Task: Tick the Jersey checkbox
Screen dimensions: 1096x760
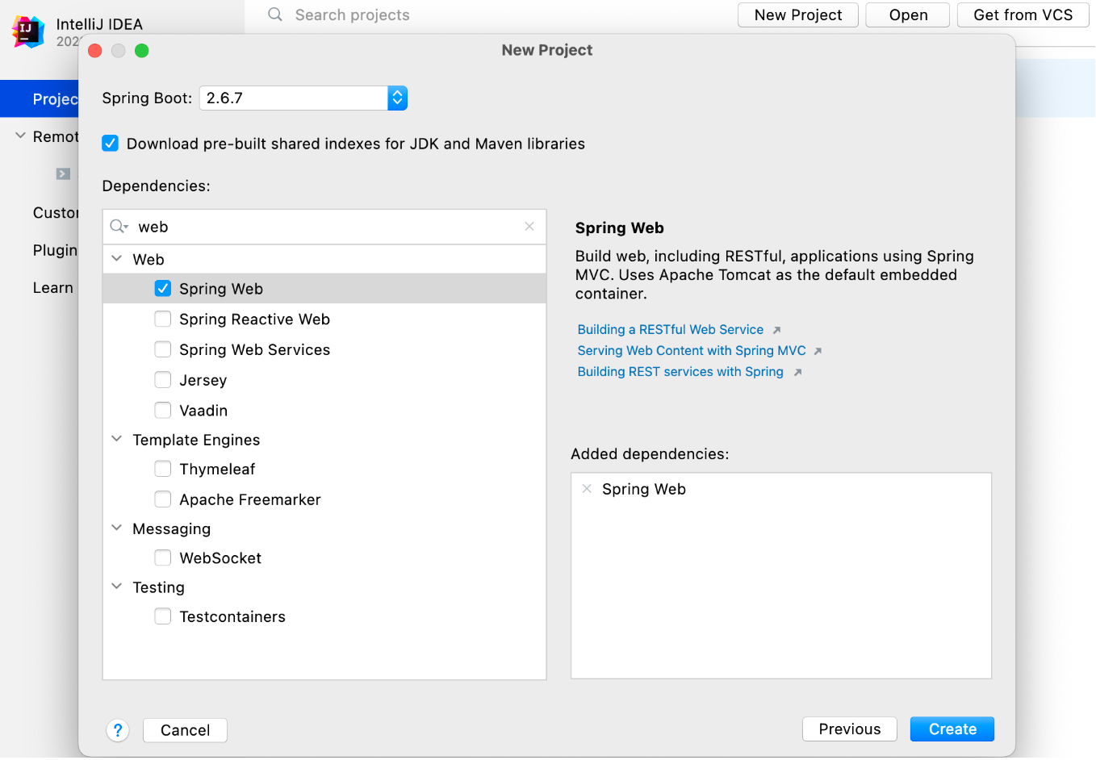Action: (x=163, y=380)
